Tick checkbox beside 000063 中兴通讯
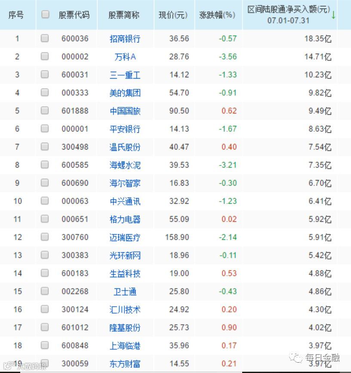This screenshot has width=351, height=373. [45, 201]
